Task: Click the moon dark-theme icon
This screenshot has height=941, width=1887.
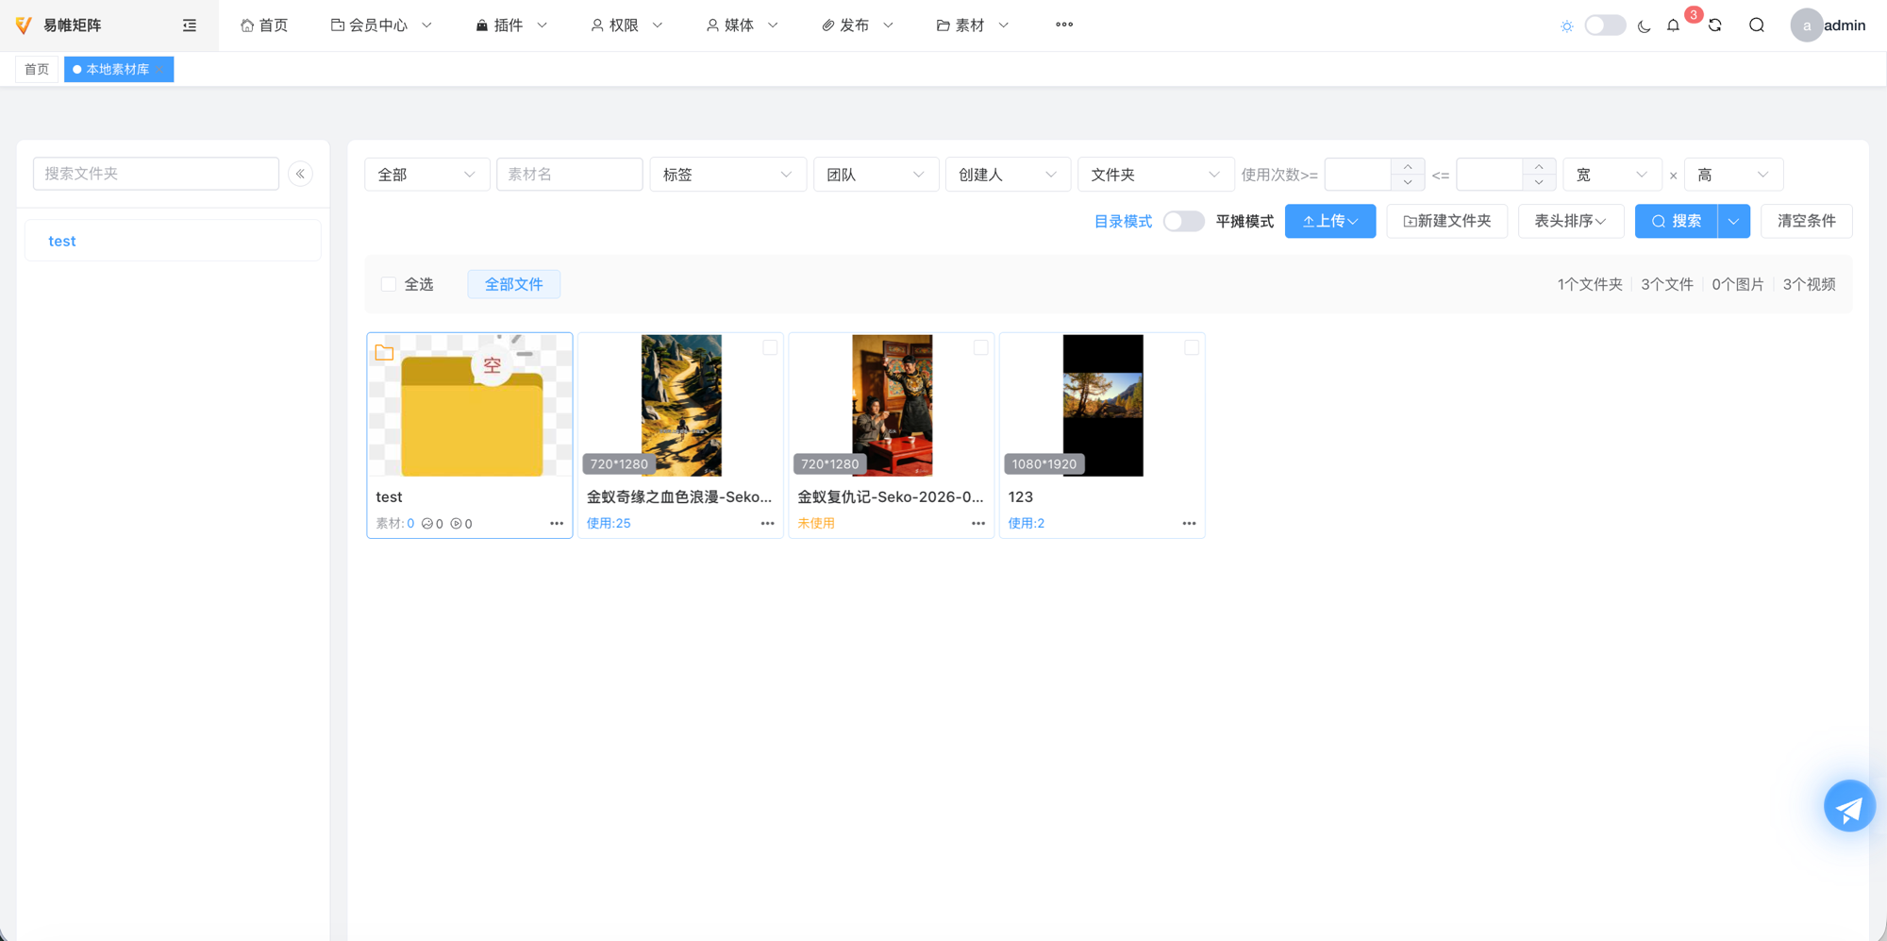Action: [x=1645, y=26]
